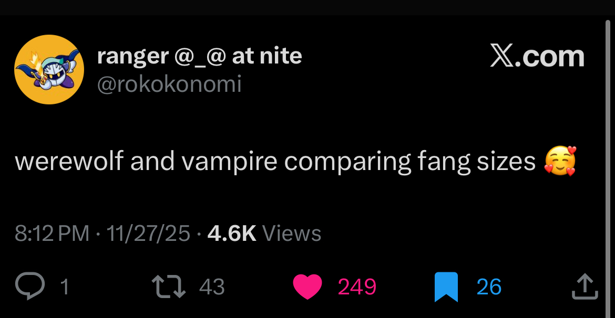Select the 11/27/25 post date
The height and width of the screenshot is (318, 615).
click(x=148, y=234)
